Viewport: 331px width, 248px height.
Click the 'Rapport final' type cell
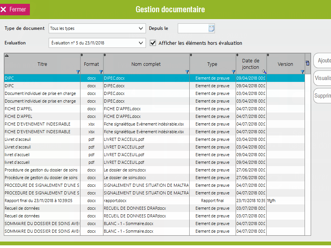click(x=213, y=201)
